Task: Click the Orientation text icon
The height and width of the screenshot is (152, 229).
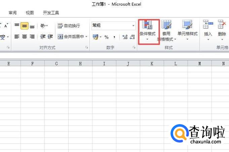Action: pos(43,26)
